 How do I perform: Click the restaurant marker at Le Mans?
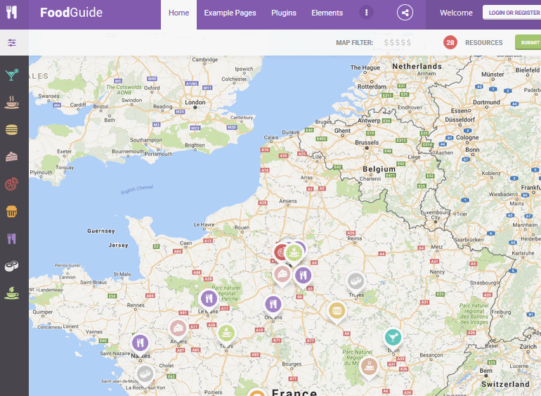(209, 299)
